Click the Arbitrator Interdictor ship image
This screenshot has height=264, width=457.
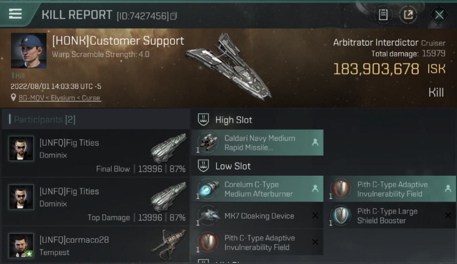228,67
